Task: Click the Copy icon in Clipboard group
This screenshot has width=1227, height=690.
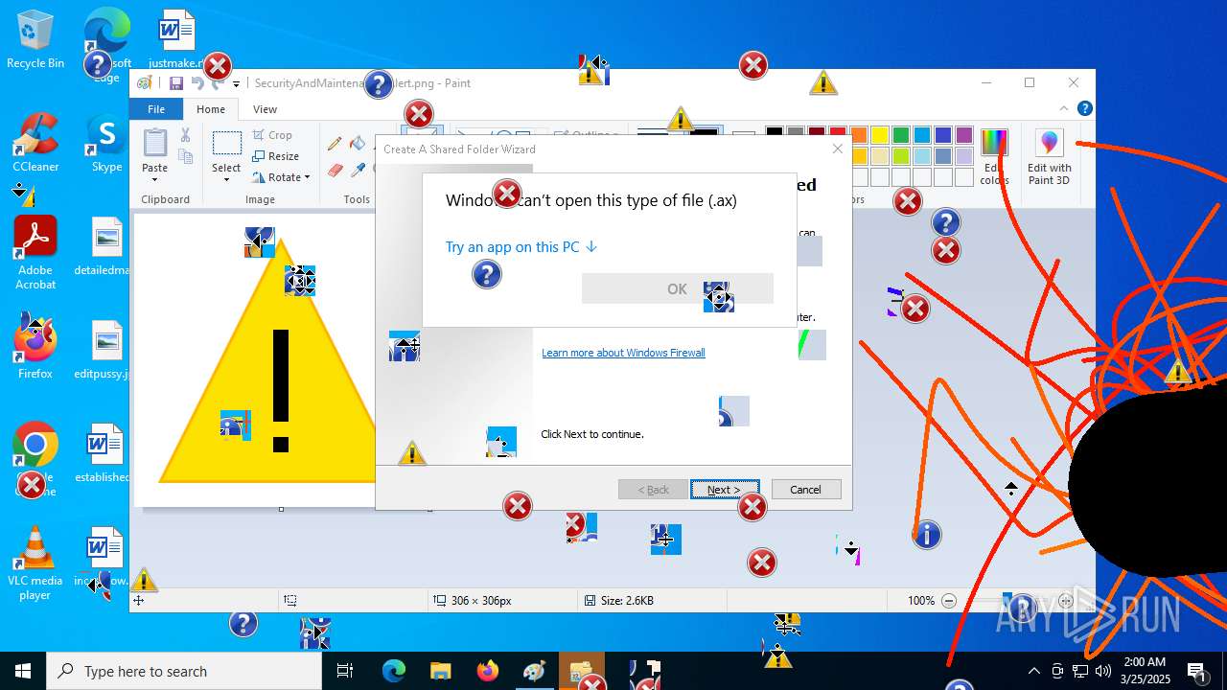Action: [x=186, y=156]
